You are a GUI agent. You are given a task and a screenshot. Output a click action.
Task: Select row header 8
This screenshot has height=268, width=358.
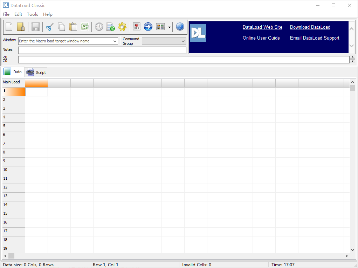[x=13, y=153]
